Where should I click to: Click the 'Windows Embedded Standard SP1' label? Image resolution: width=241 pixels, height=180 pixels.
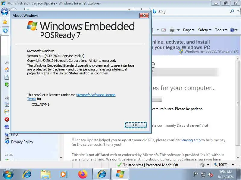[212, 52]
